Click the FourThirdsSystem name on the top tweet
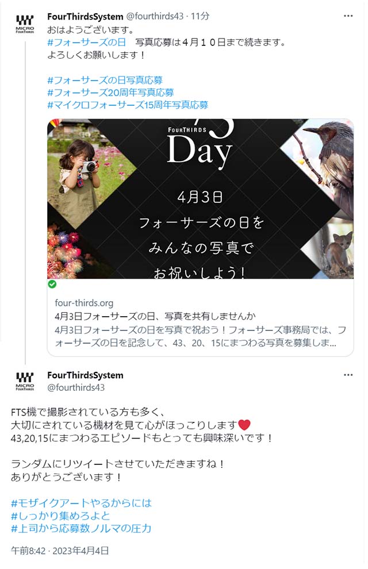Viewport: 368px width, 569px height. (x=85, y=16)
